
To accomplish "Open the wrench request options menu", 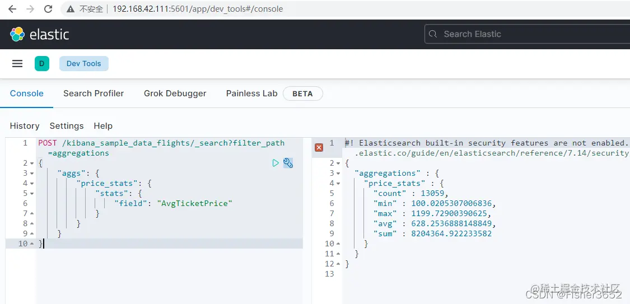I will [288, 163].
